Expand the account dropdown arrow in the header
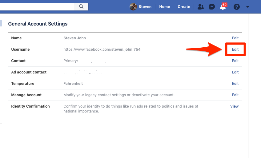The height and width of the screenshot is (158, 261). 248,7
